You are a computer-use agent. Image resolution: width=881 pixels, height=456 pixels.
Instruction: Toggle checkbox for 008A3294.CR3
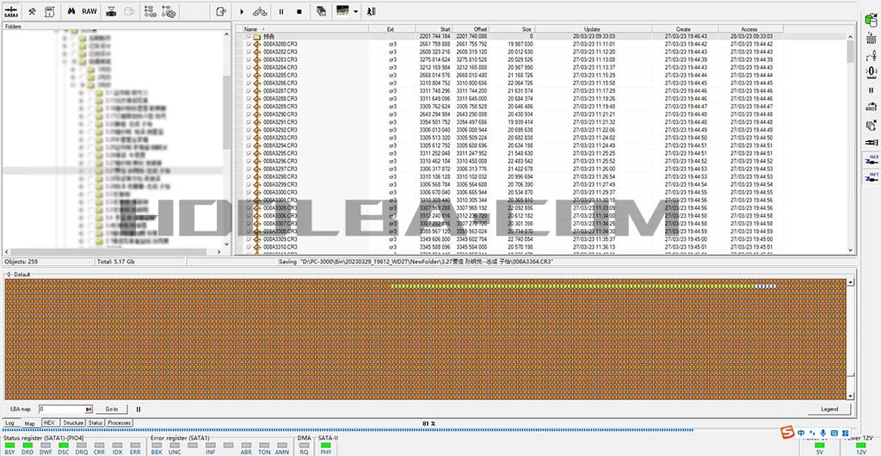pos(249,145)
